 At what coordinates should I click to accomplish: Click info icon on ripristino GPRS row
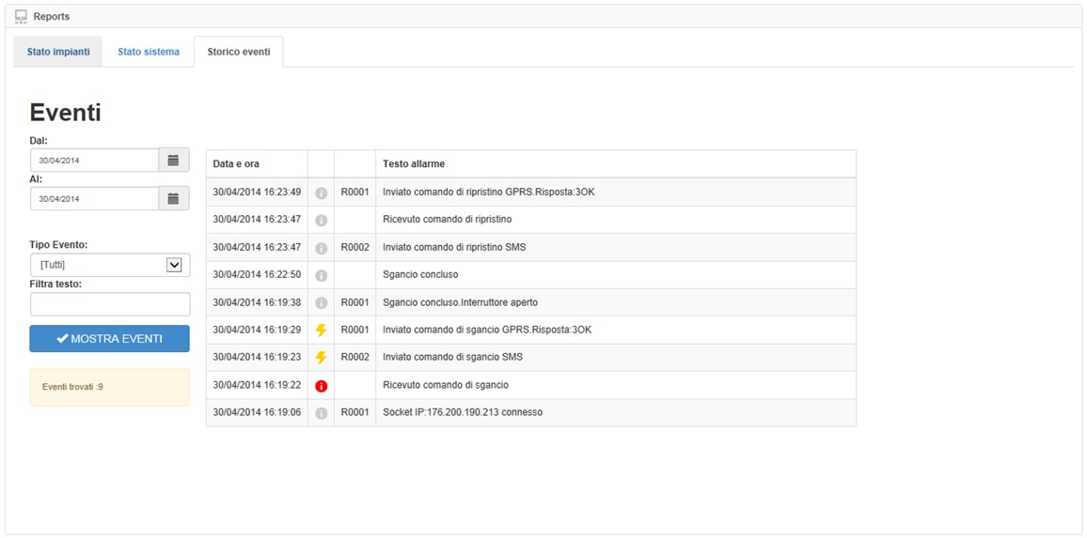coord(321,192)
